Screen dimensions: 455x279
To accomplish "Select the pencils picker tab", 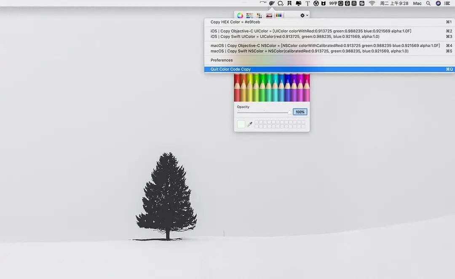I will click(x=279, y=15).
